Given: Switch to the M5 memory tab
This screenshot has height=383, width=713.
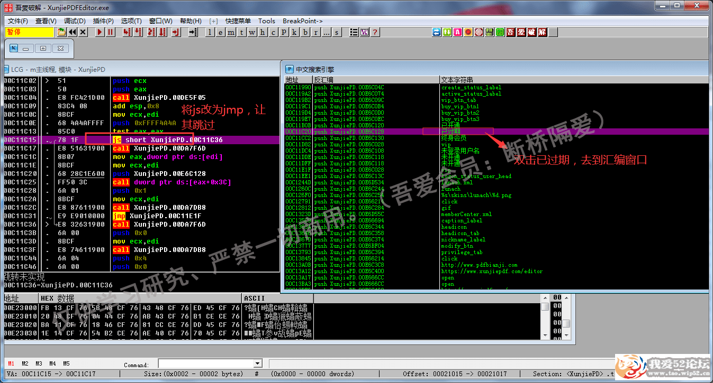Looking at the screenshot, I should 66,364.
